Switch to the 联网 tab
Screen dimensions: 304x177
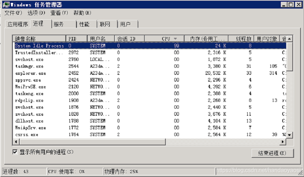pos(107,24)
